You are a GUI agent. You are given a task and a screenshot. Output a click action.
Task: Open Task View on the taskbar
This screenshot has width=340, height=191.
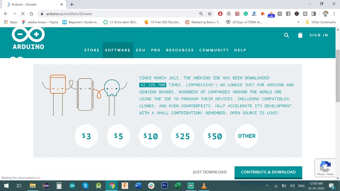coord(19,186)
